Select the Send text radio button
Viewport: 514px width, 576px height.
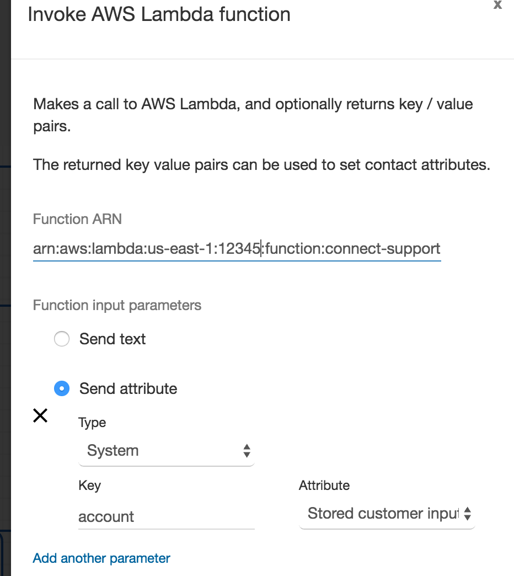tap(62, 339)
